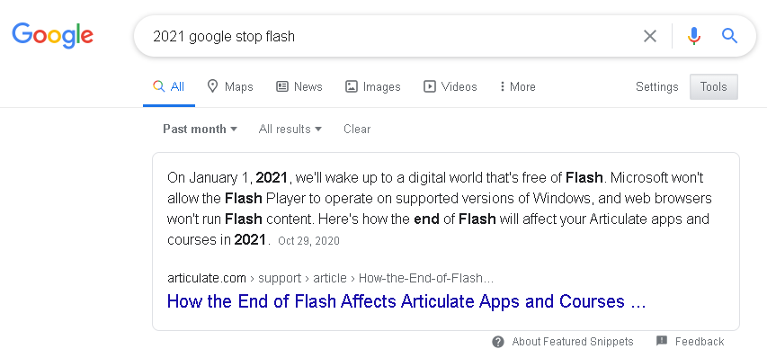767x358 pixels.
Task: Open How the End of Flash article
Action: point(406,301)
